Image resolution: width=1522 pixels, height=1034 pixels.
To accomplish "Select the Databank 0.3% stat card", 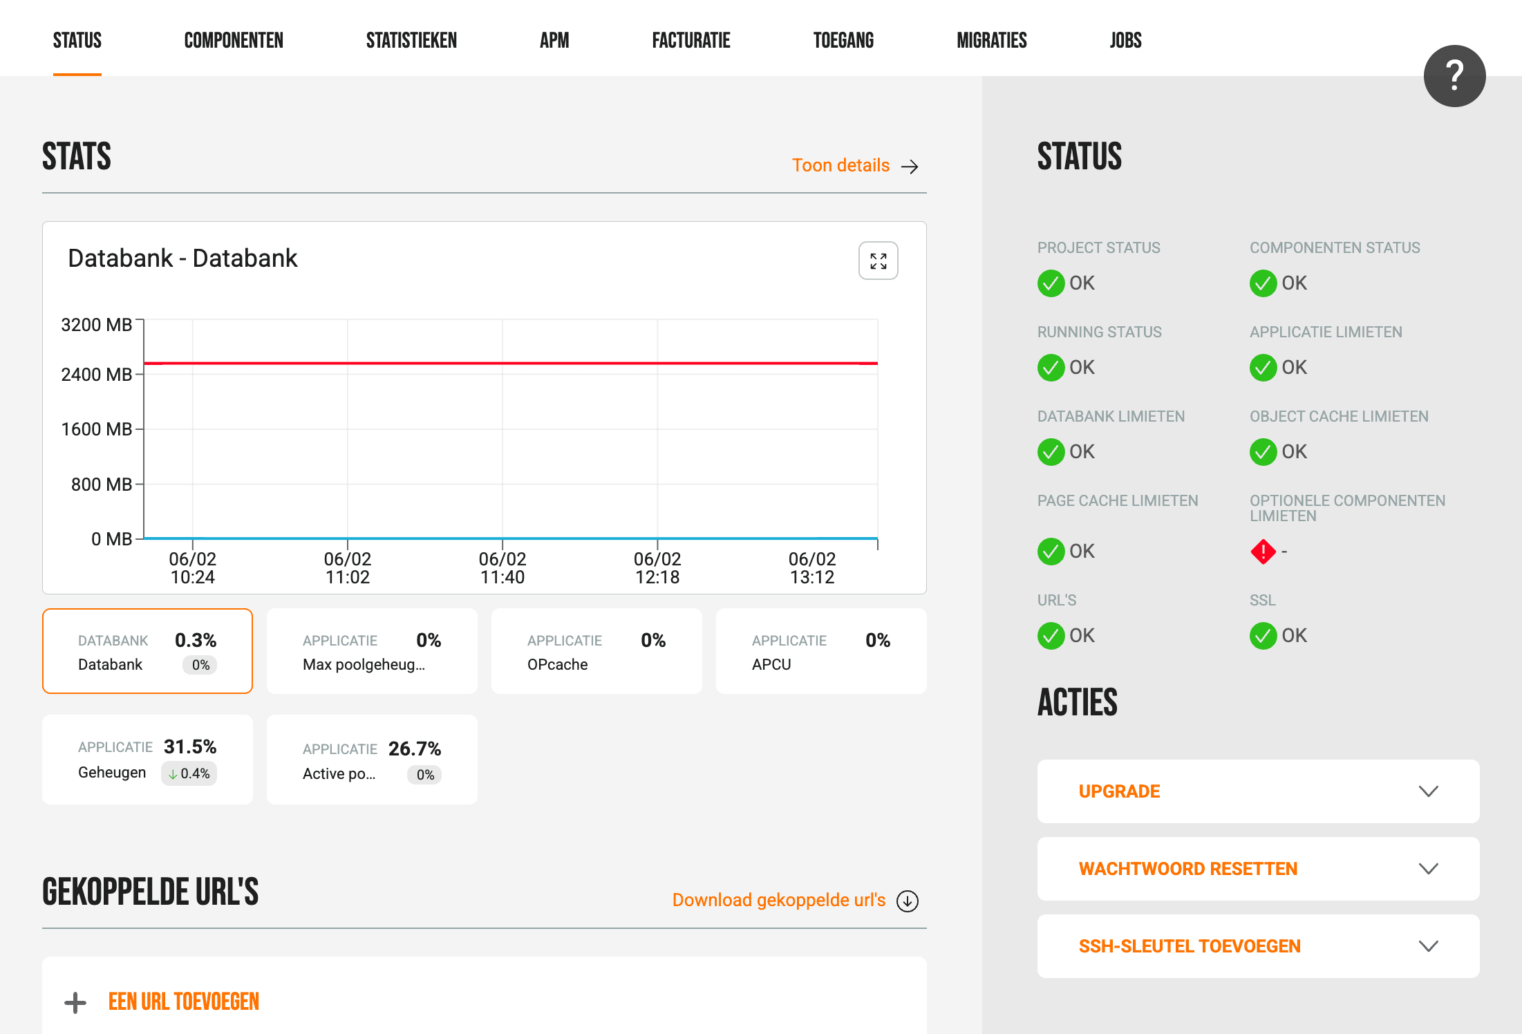I will coord(147,651).
